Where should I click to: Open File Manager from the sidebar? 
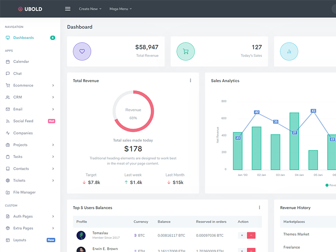(24, 192)
